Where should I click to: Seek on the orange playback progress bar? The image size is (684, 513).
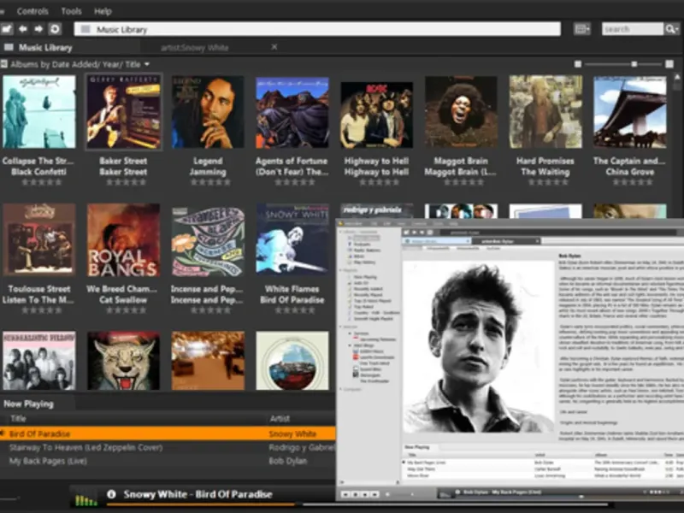click(201, 504)
